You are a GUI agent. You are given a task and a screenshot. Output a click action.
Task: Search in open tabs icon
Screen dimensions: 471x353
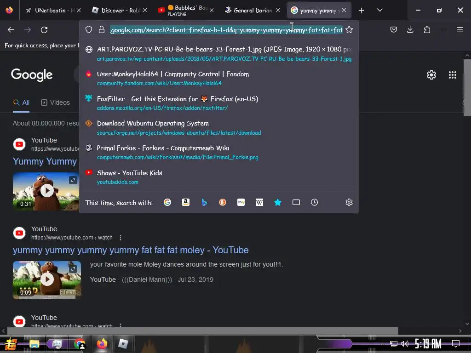point(296,202)
